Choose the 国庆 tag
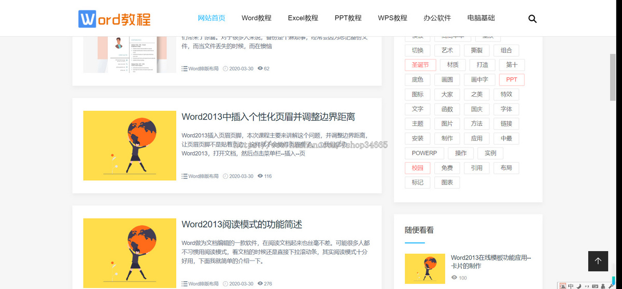This screenshot has height=289, width=622. click(477, 109)
